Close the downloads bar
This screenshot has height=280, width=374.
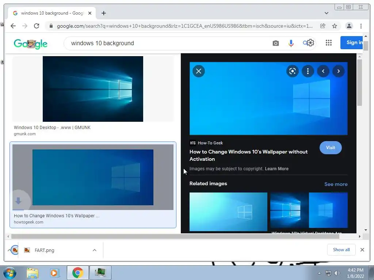click(x=362, y=249)
